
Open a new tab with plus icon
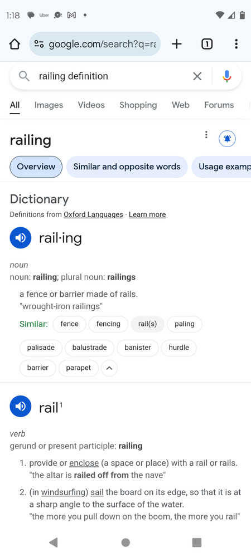(177, 44)
